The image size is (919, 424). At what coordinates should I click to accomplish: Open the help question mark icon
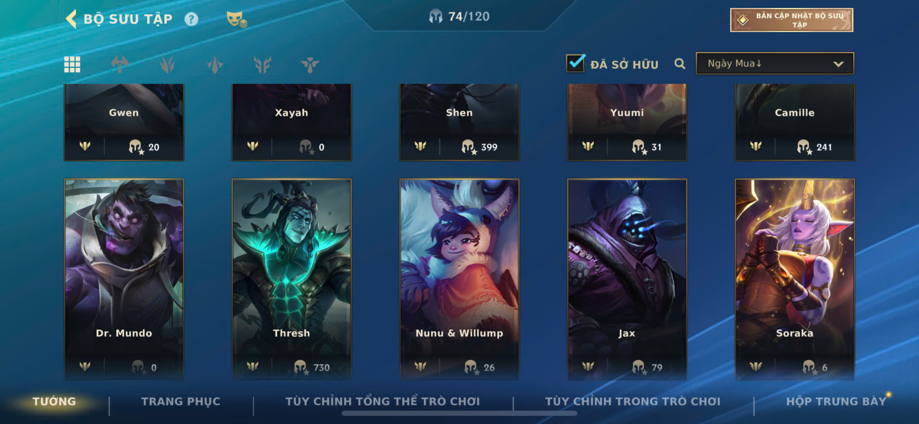pyautogui.click(x=191, y=19)
